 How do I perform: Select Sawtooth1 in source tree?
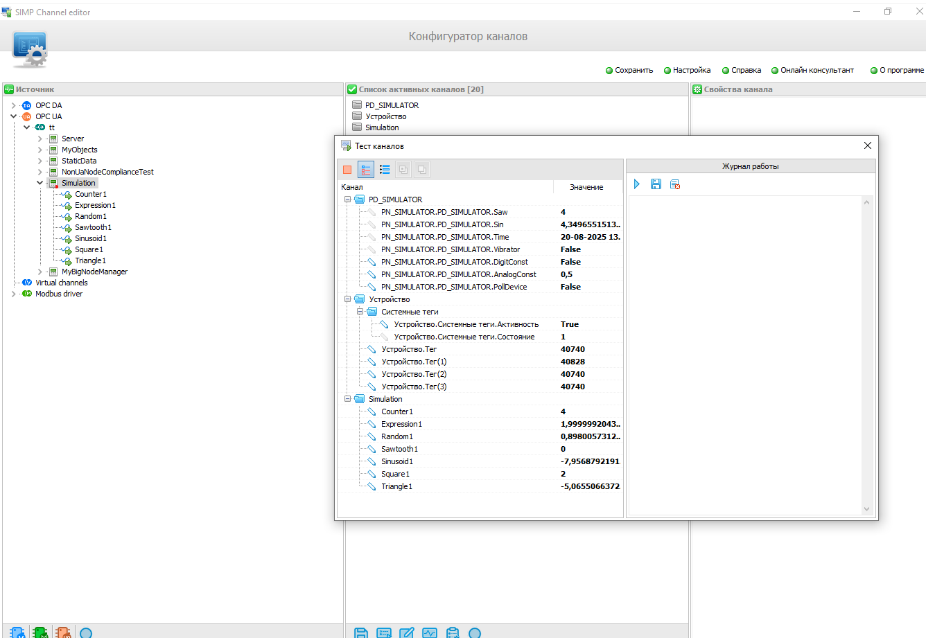point(93,227)
